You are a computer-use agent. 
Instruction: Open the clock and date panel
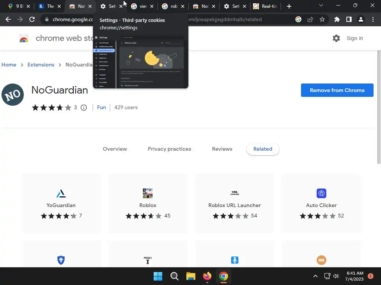pos(354,276)
